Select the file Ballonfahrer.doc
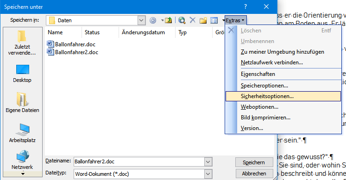This screenshot has height=180, width=346. pyautogui.click(x=71, y=44)
